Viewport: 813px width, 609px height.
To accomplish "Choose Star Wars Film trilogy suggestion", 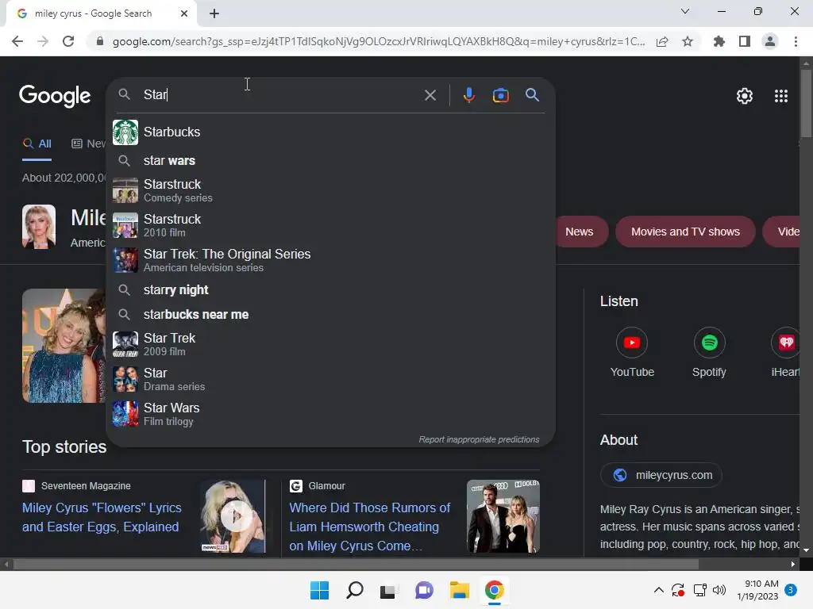I will 330,414.
